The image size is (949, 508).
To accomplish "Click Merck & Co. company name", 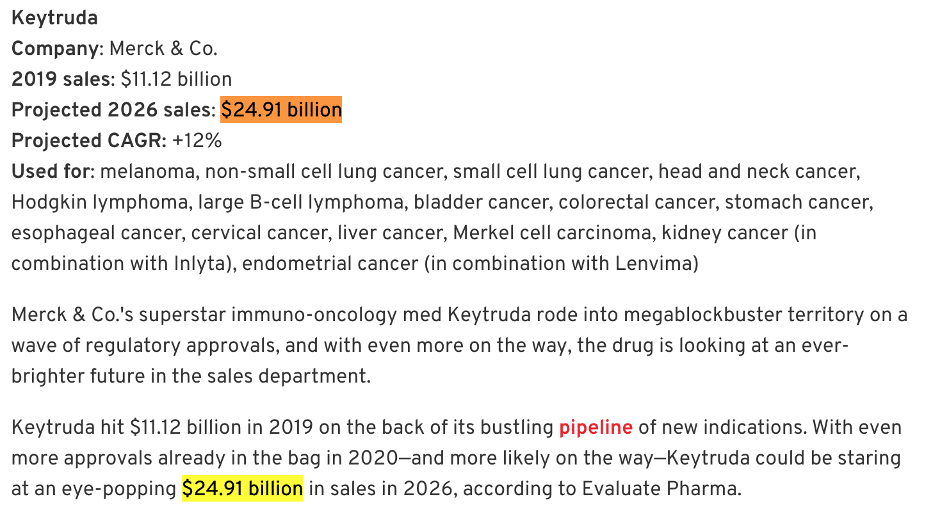I will (163, 49).
